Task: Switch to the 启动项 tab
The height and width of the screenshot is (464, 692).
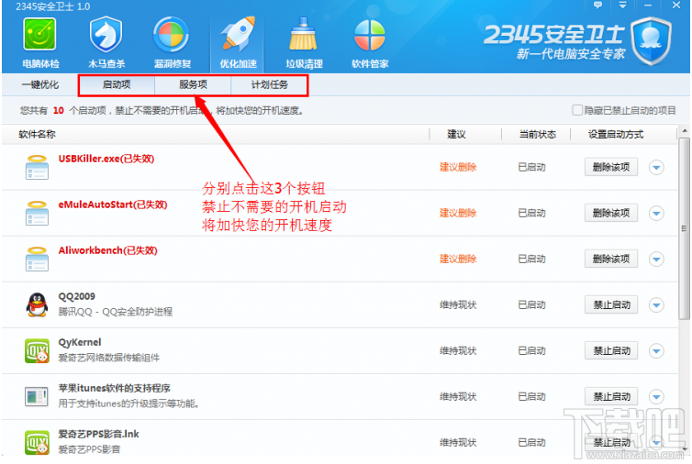Action: pos(117,84)
